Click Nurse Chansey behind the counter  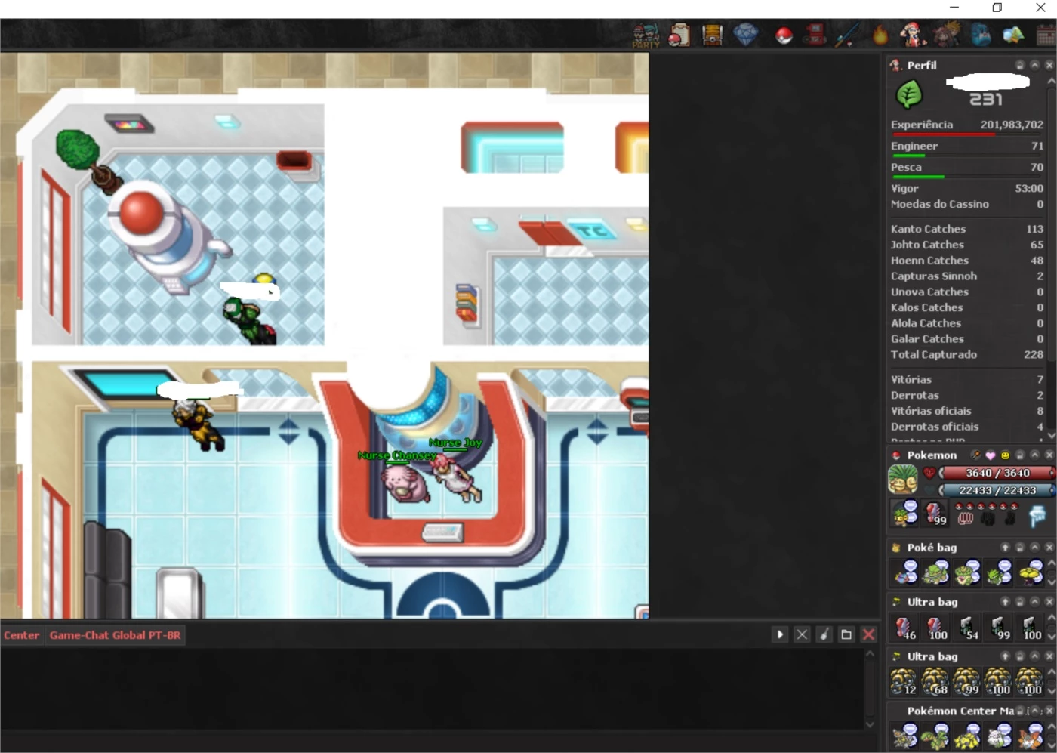pos(406,483)
